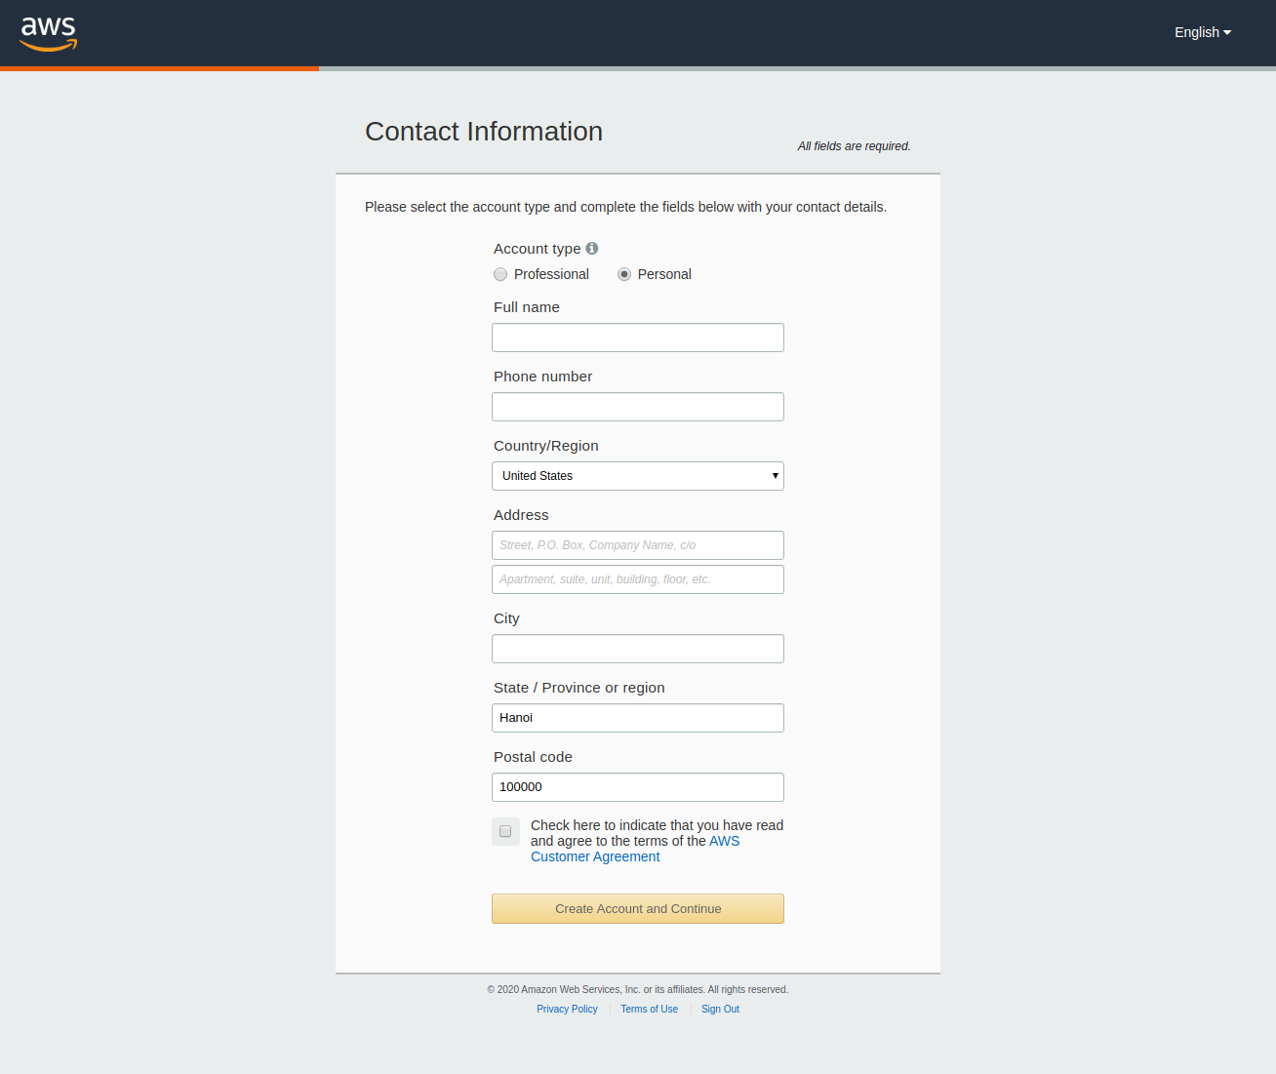The height and width of the screenshot is (1074, 1276).
Task: Click the Full name field
Action: click(x=638, y=338)
